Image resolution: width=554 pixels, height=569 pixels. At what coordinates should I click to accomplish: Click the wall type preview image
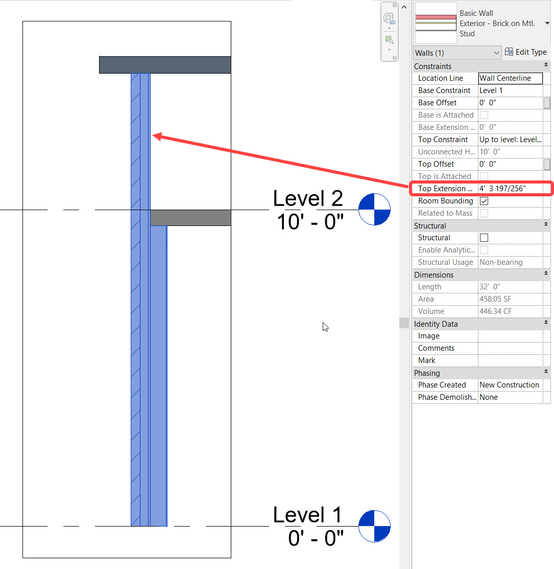coord(436,23)
